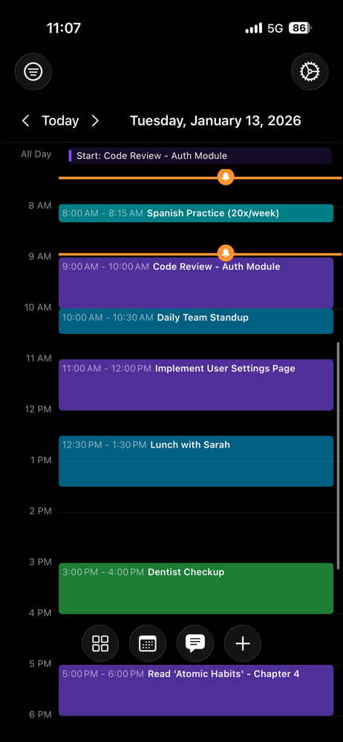343x742 pixels.
Task: Select Daily Team Standup event
Action: point(196,321)
